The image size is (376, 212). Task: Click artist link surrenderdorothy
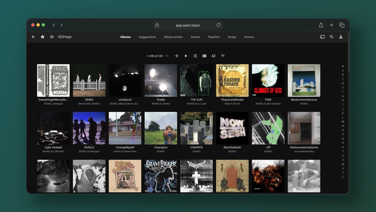click(x=304, y=151)
